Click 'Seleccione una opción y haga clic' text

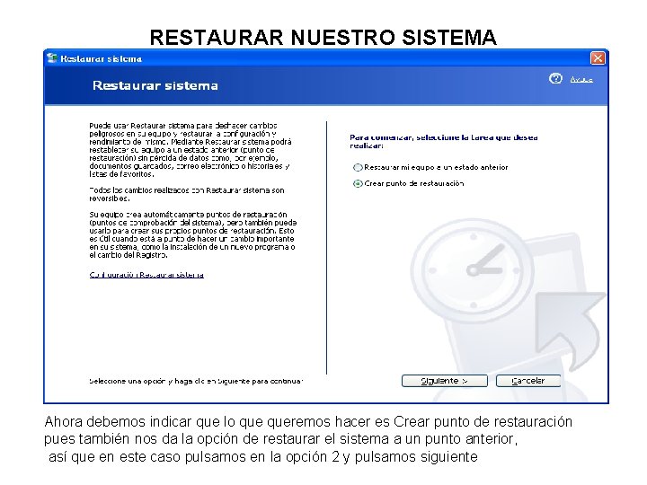point(196,381)
